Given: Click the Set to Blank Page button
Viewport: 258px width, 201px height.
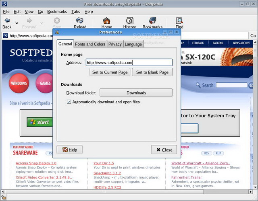Looking at the screenshot, I should click(152, 72).
